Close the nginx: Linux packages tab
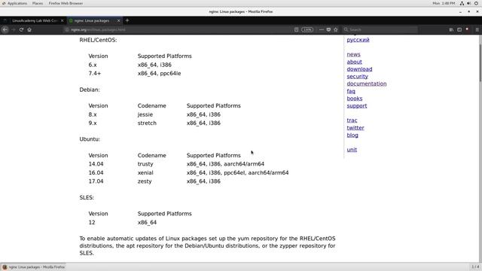This screenshot has width=482, height=271. point(119,20)
